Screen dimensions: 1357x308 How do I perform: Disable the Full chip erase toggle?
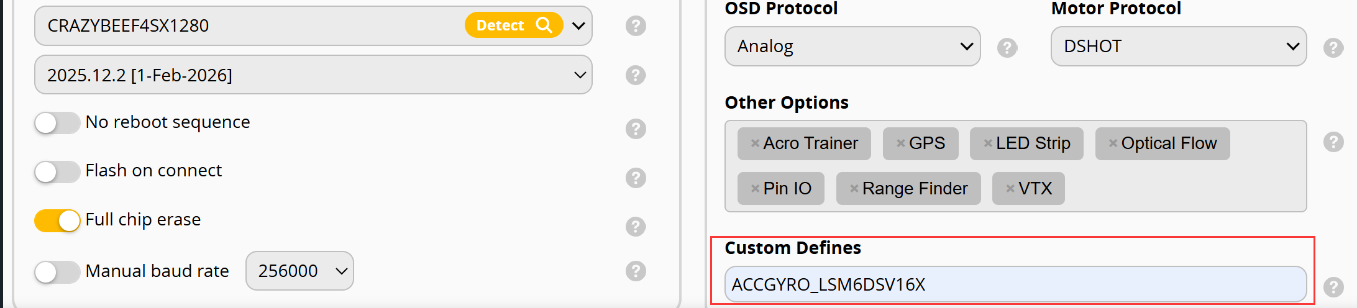coord(57,220)
